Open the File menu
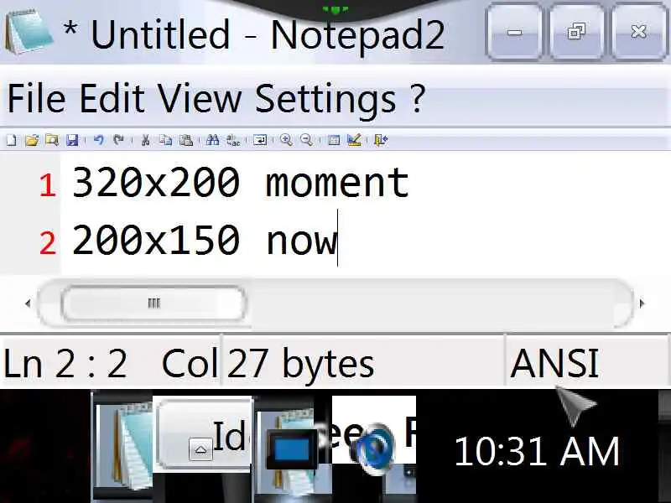The height and width of the screenshot is (503, 671). (x=36, y=98)
